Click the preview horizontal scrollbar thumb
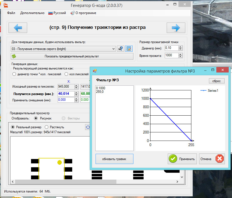This screenshot has height=198, width=232. pyautogui.click(x=66, y=182)
